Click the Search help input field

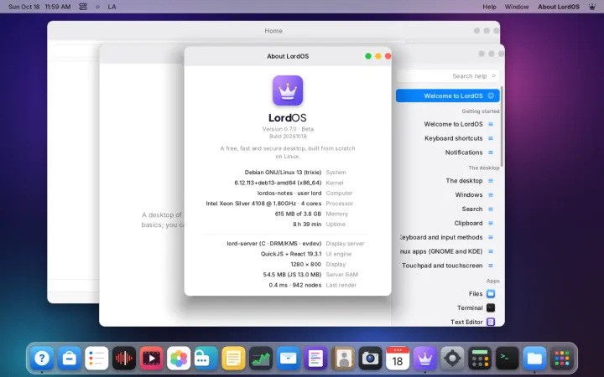pyautogui.click(x=448, y=76)
